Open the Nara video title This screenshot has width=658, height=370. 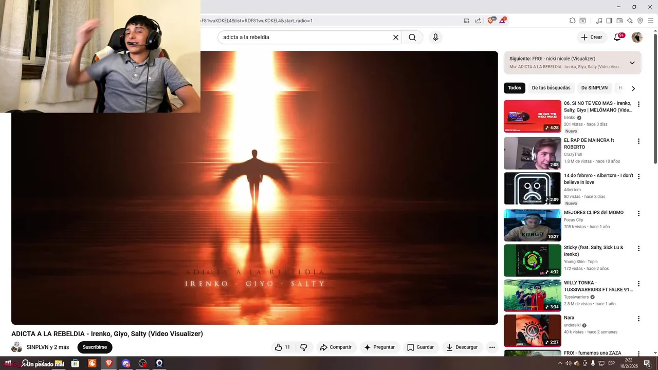pos(569,318)
